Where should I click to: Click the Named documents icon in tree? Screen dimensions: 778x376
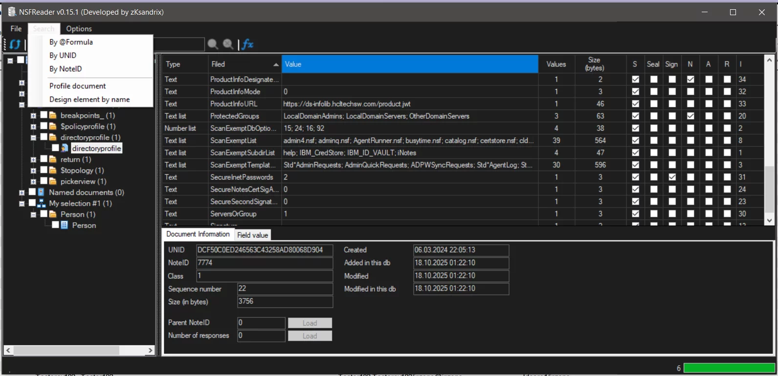tap(42, 192)
